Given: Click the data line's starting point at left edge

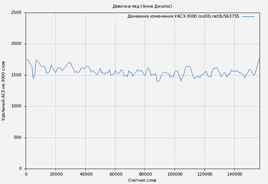Looking at the screenshot, I should click(x=26, y=59).
